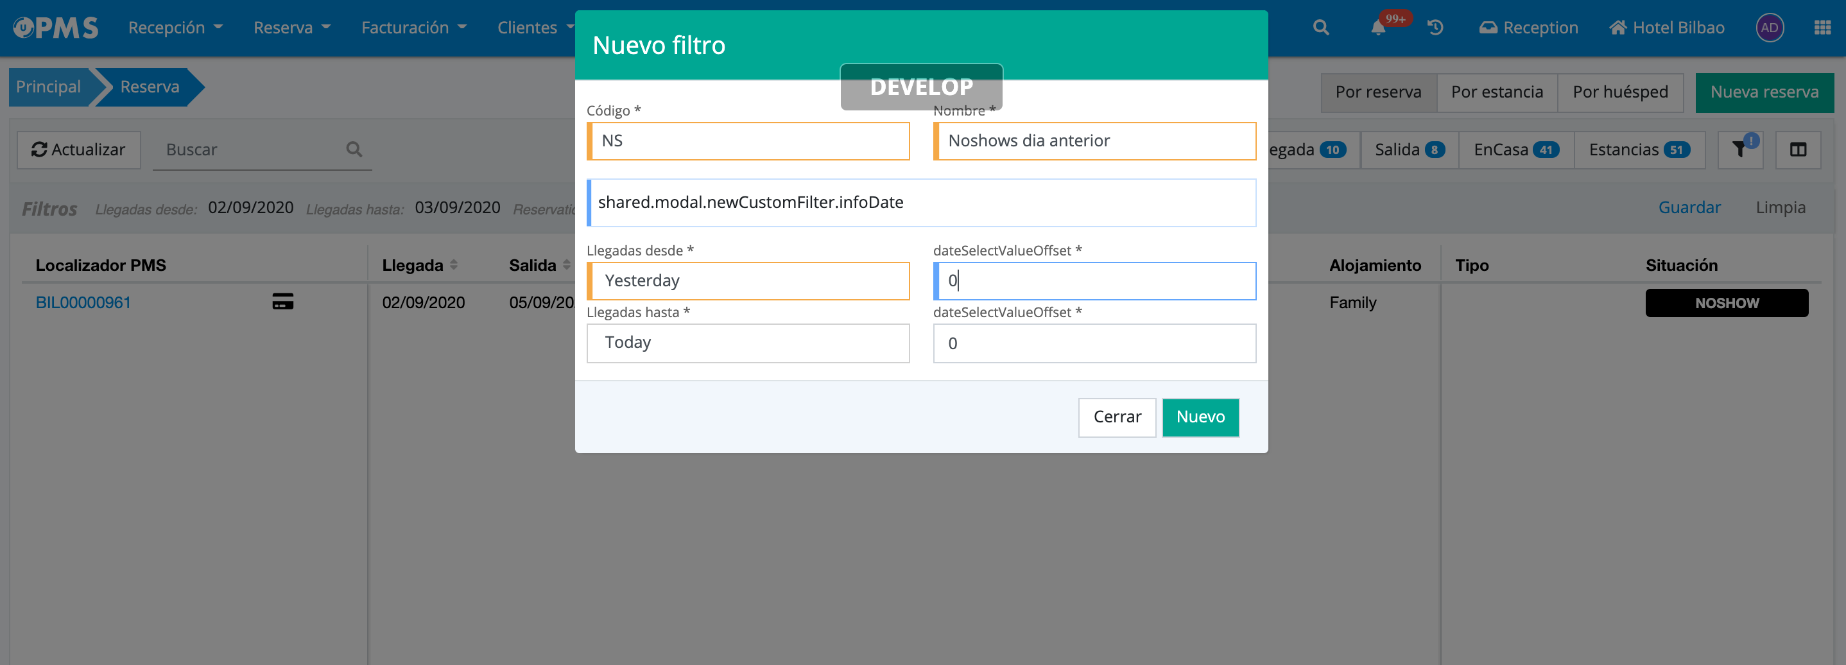The height and width of the screenshot is (665, 1846).
Task: Expand the Recepción menu
Action: point(175,28)
